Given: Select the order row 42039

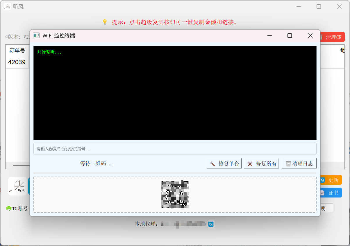Looking at the screenshot, I should pyautogui.click(x=17, y=62).
